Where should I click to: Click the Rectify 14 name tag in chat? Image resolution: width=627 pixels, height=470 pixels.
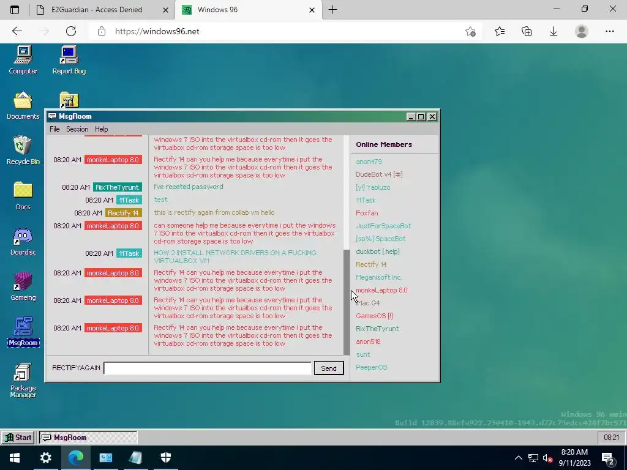(x=123, y=213)
